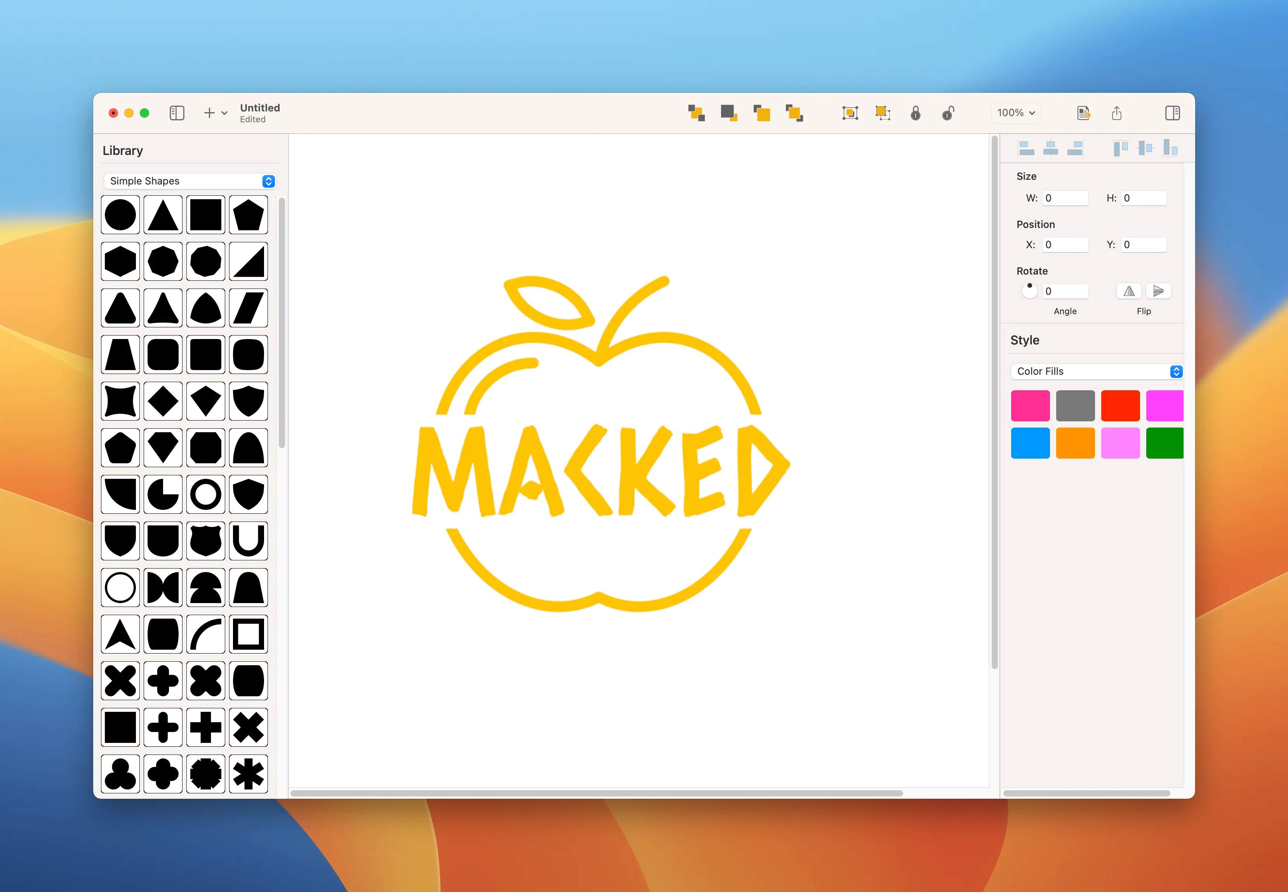Screen dimensions: 1288x892
Task: Select the hollow square frame shape
Action: click(x=248, y=635)
